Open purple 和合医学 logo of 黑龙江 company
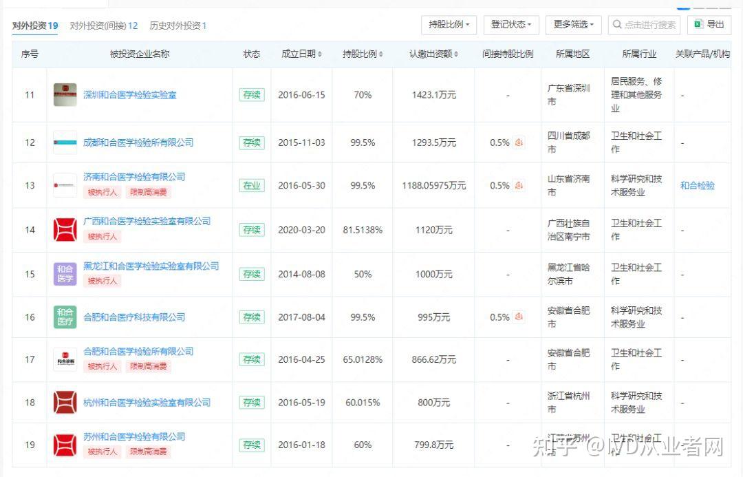The height and width of the screenshot is (477, 743). (x=65, y=274)
